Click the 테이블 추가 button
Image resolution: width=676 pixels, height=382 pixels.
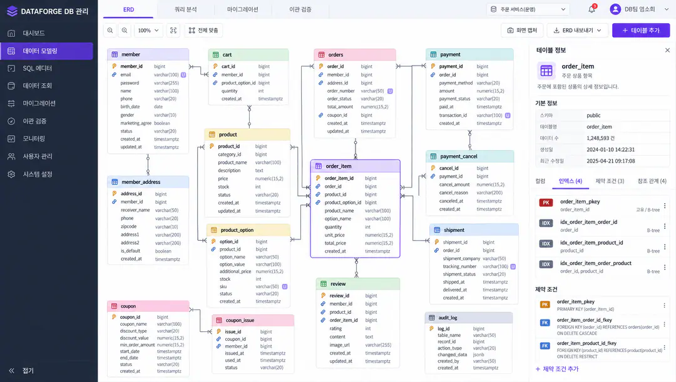tap(641, 30)
